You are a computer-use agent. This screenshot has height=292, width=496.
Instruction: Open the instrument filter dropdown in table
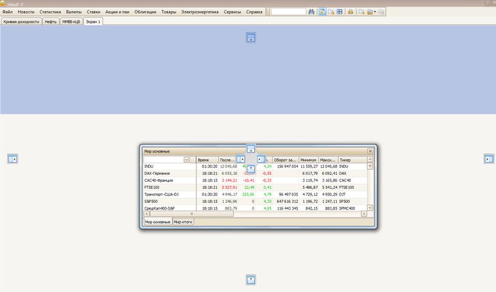pos(187,160)
